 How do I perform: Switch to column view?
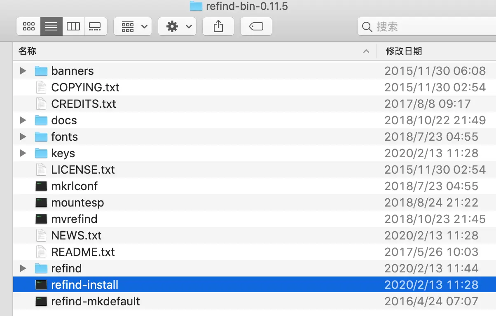(73, 27)
